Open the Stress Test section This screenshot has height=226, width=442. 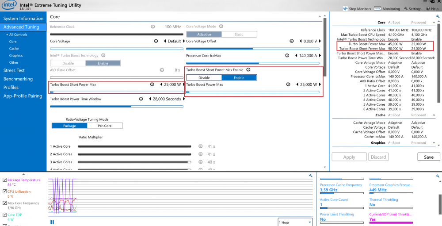pos(14,70)
